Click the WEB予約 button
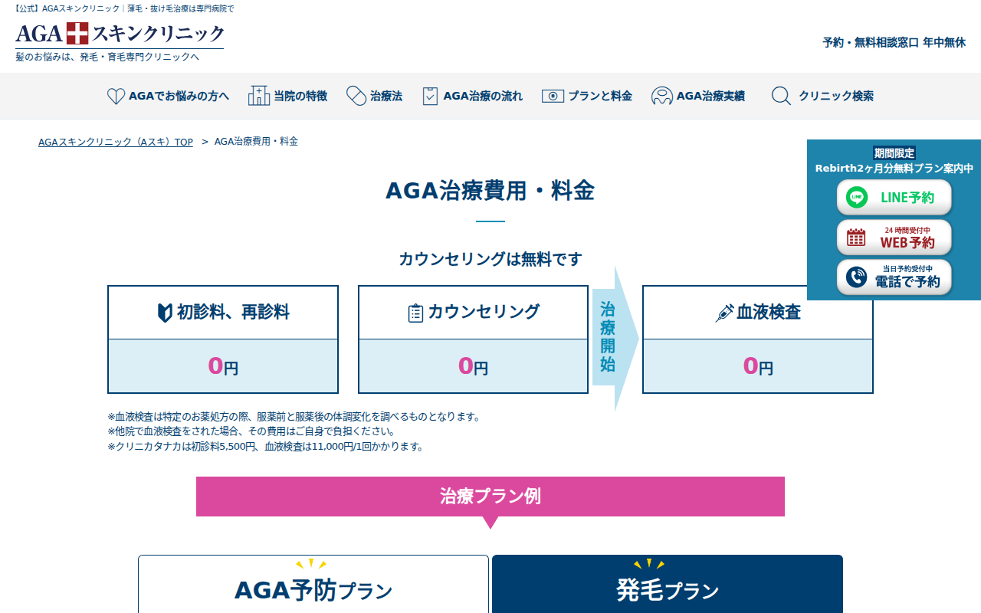 894,237
